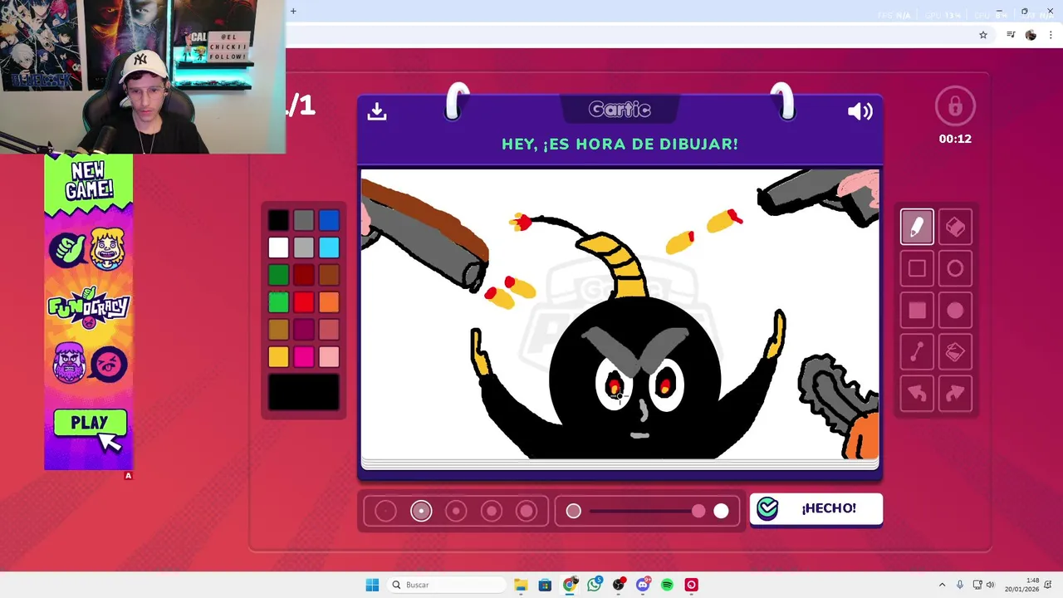Viewport: 1063px width, 598px height.
Task: Pick the brown color swatch
Action: [329, 275]
